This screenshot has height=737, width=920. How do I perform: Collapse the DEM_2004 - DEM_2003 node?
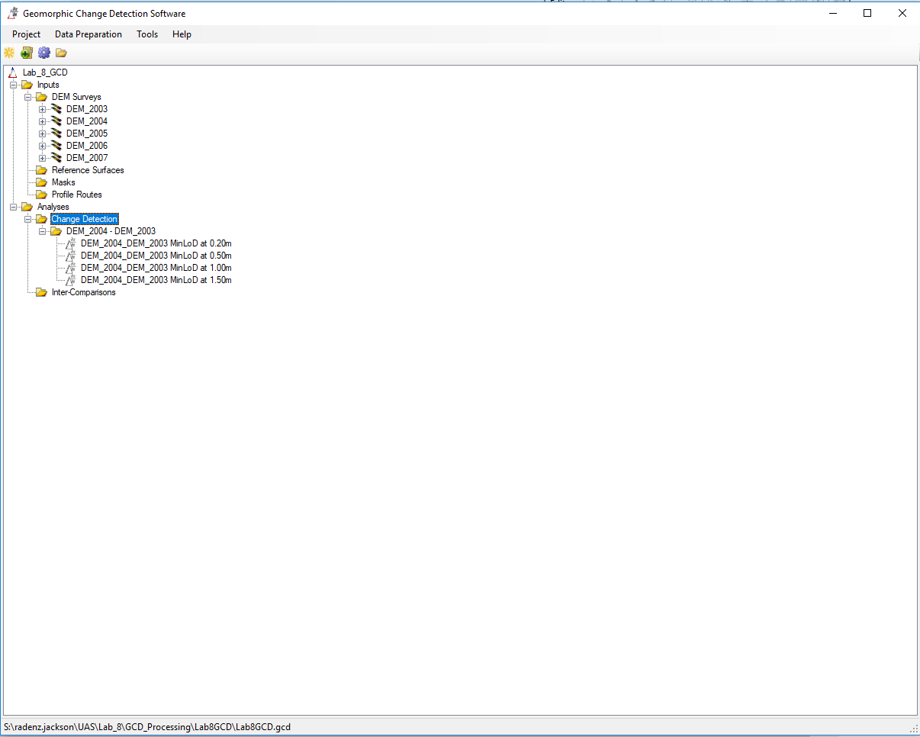[x=42, y=231]
